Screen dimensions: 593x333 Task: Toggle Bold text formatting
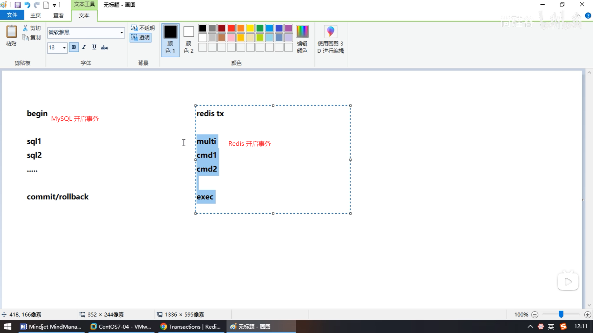tap(74, 47)
